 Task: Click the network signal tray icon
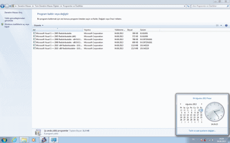(x=209, y=140)
